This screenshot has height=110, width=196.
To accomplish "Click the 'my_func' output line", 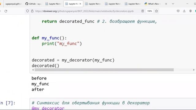I will [x=40, y=84].
